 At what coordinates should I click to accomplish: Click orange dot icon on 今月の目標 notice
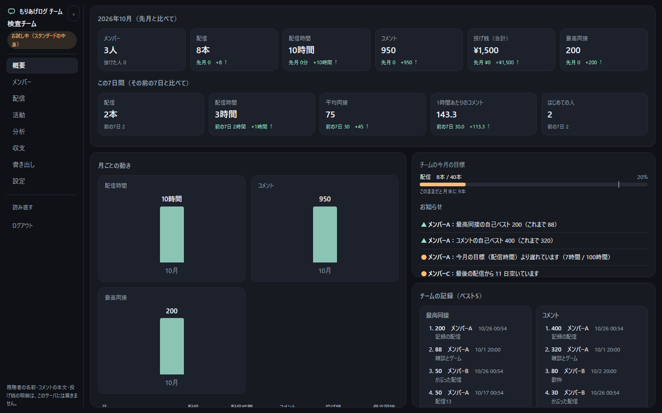coord(424,257)
